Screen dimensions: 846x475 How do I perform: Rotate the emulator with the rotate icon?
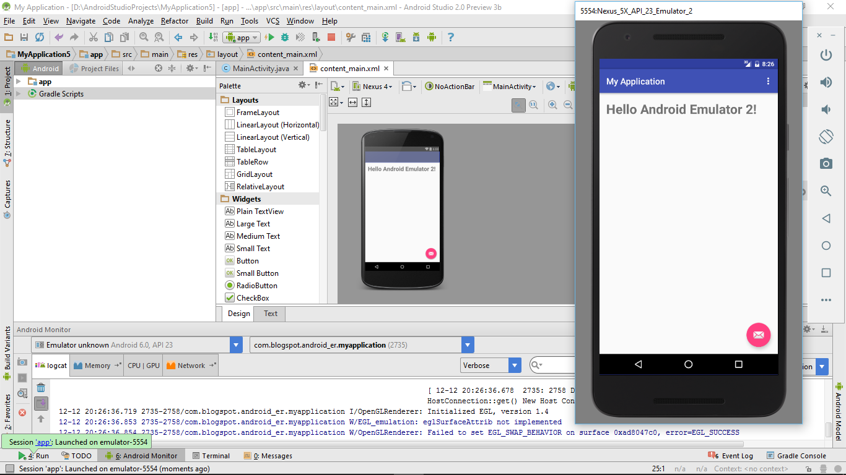pyautogui.click(x=826, y=136)
